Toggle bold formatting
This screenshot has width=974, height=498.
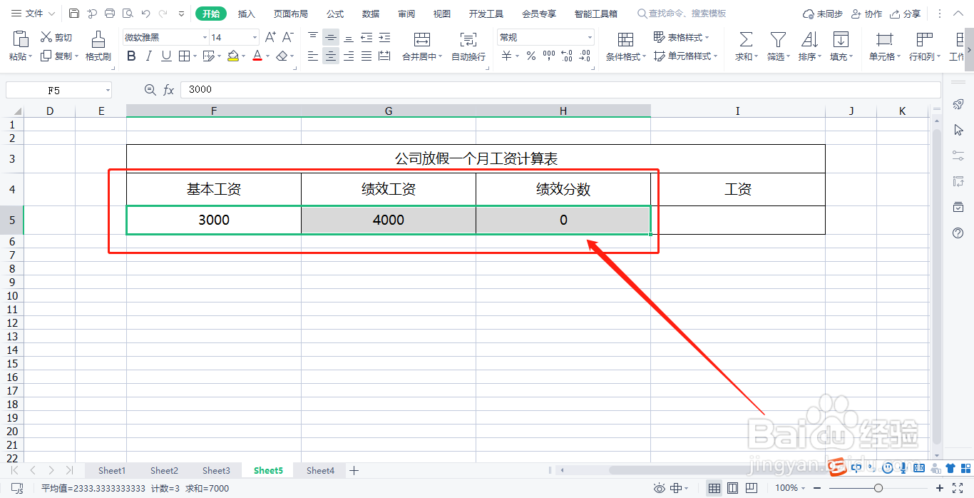[130, 56]
